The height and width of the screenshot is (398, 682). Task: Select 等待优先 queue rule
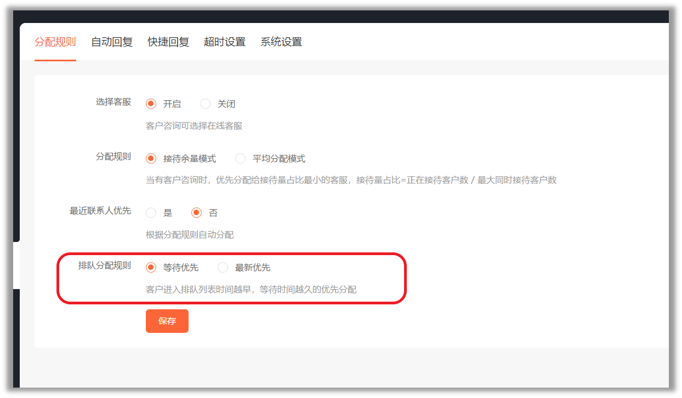point(151,268)
